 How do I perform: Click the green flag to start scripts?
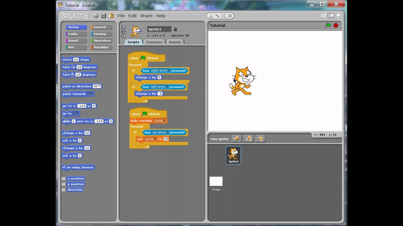pos(328,25)
